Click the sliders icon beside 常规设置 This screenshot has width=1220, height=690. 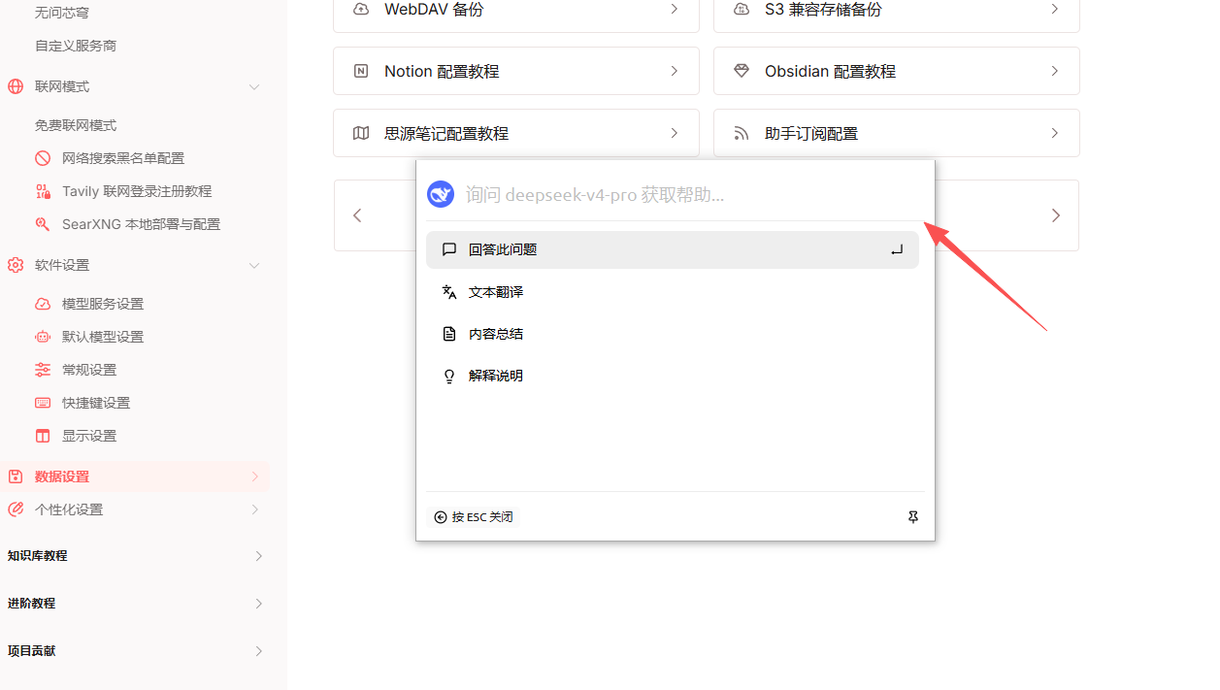pos(43,370)
